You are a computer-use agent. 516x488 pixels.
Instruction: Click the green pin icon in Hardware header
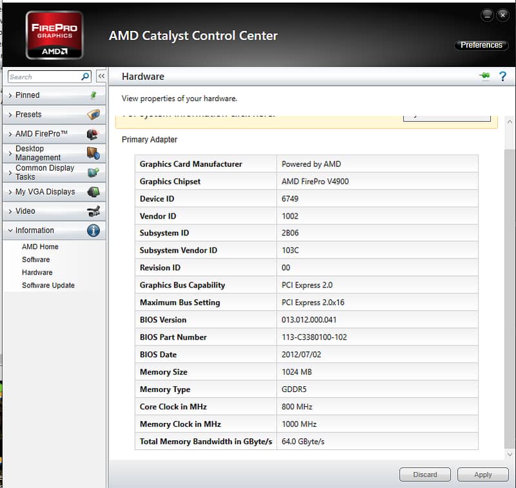[x=485, y=76]
